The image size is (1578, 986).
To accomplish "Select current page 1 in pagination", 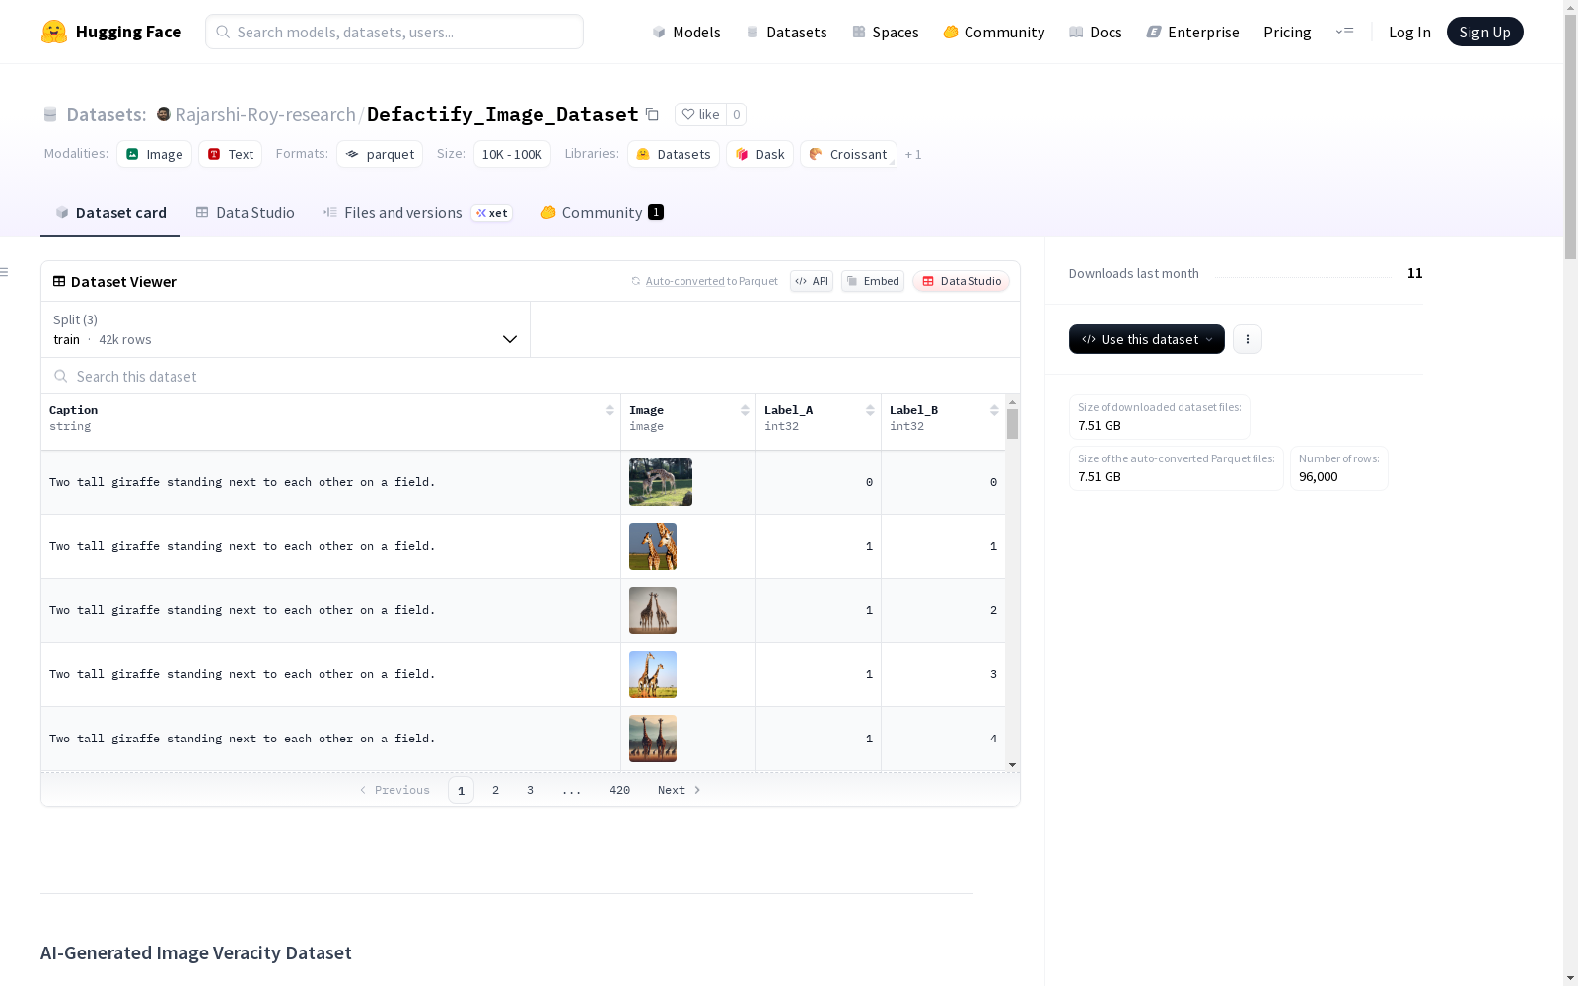I will pos(461,790).
